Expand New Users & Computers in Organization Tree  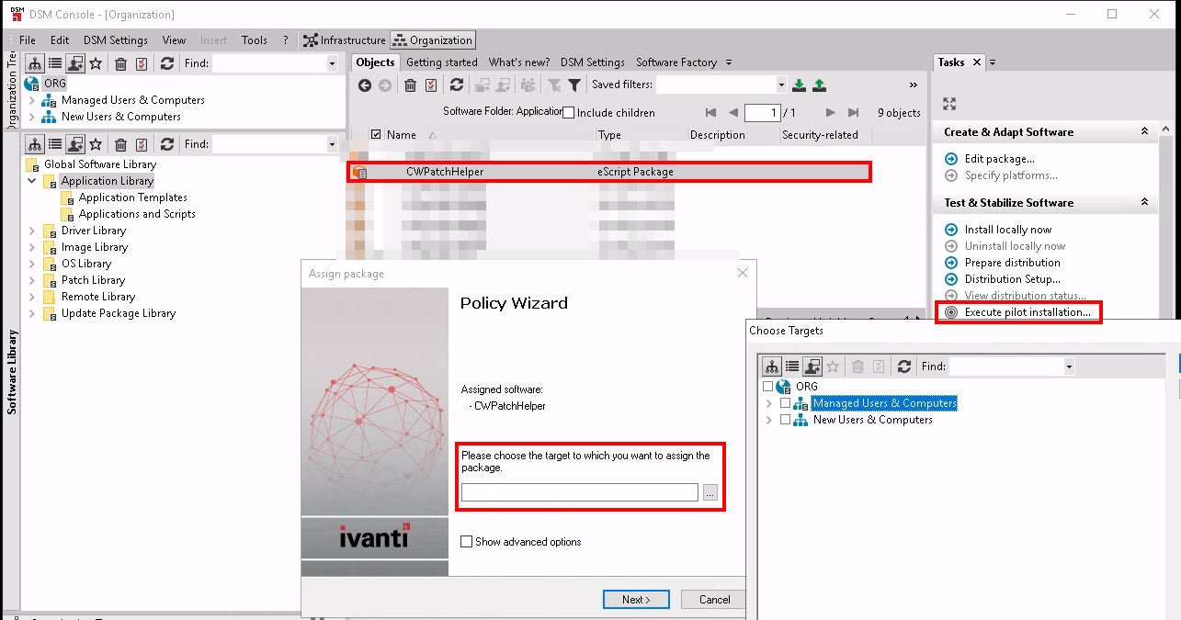point(32,117)
